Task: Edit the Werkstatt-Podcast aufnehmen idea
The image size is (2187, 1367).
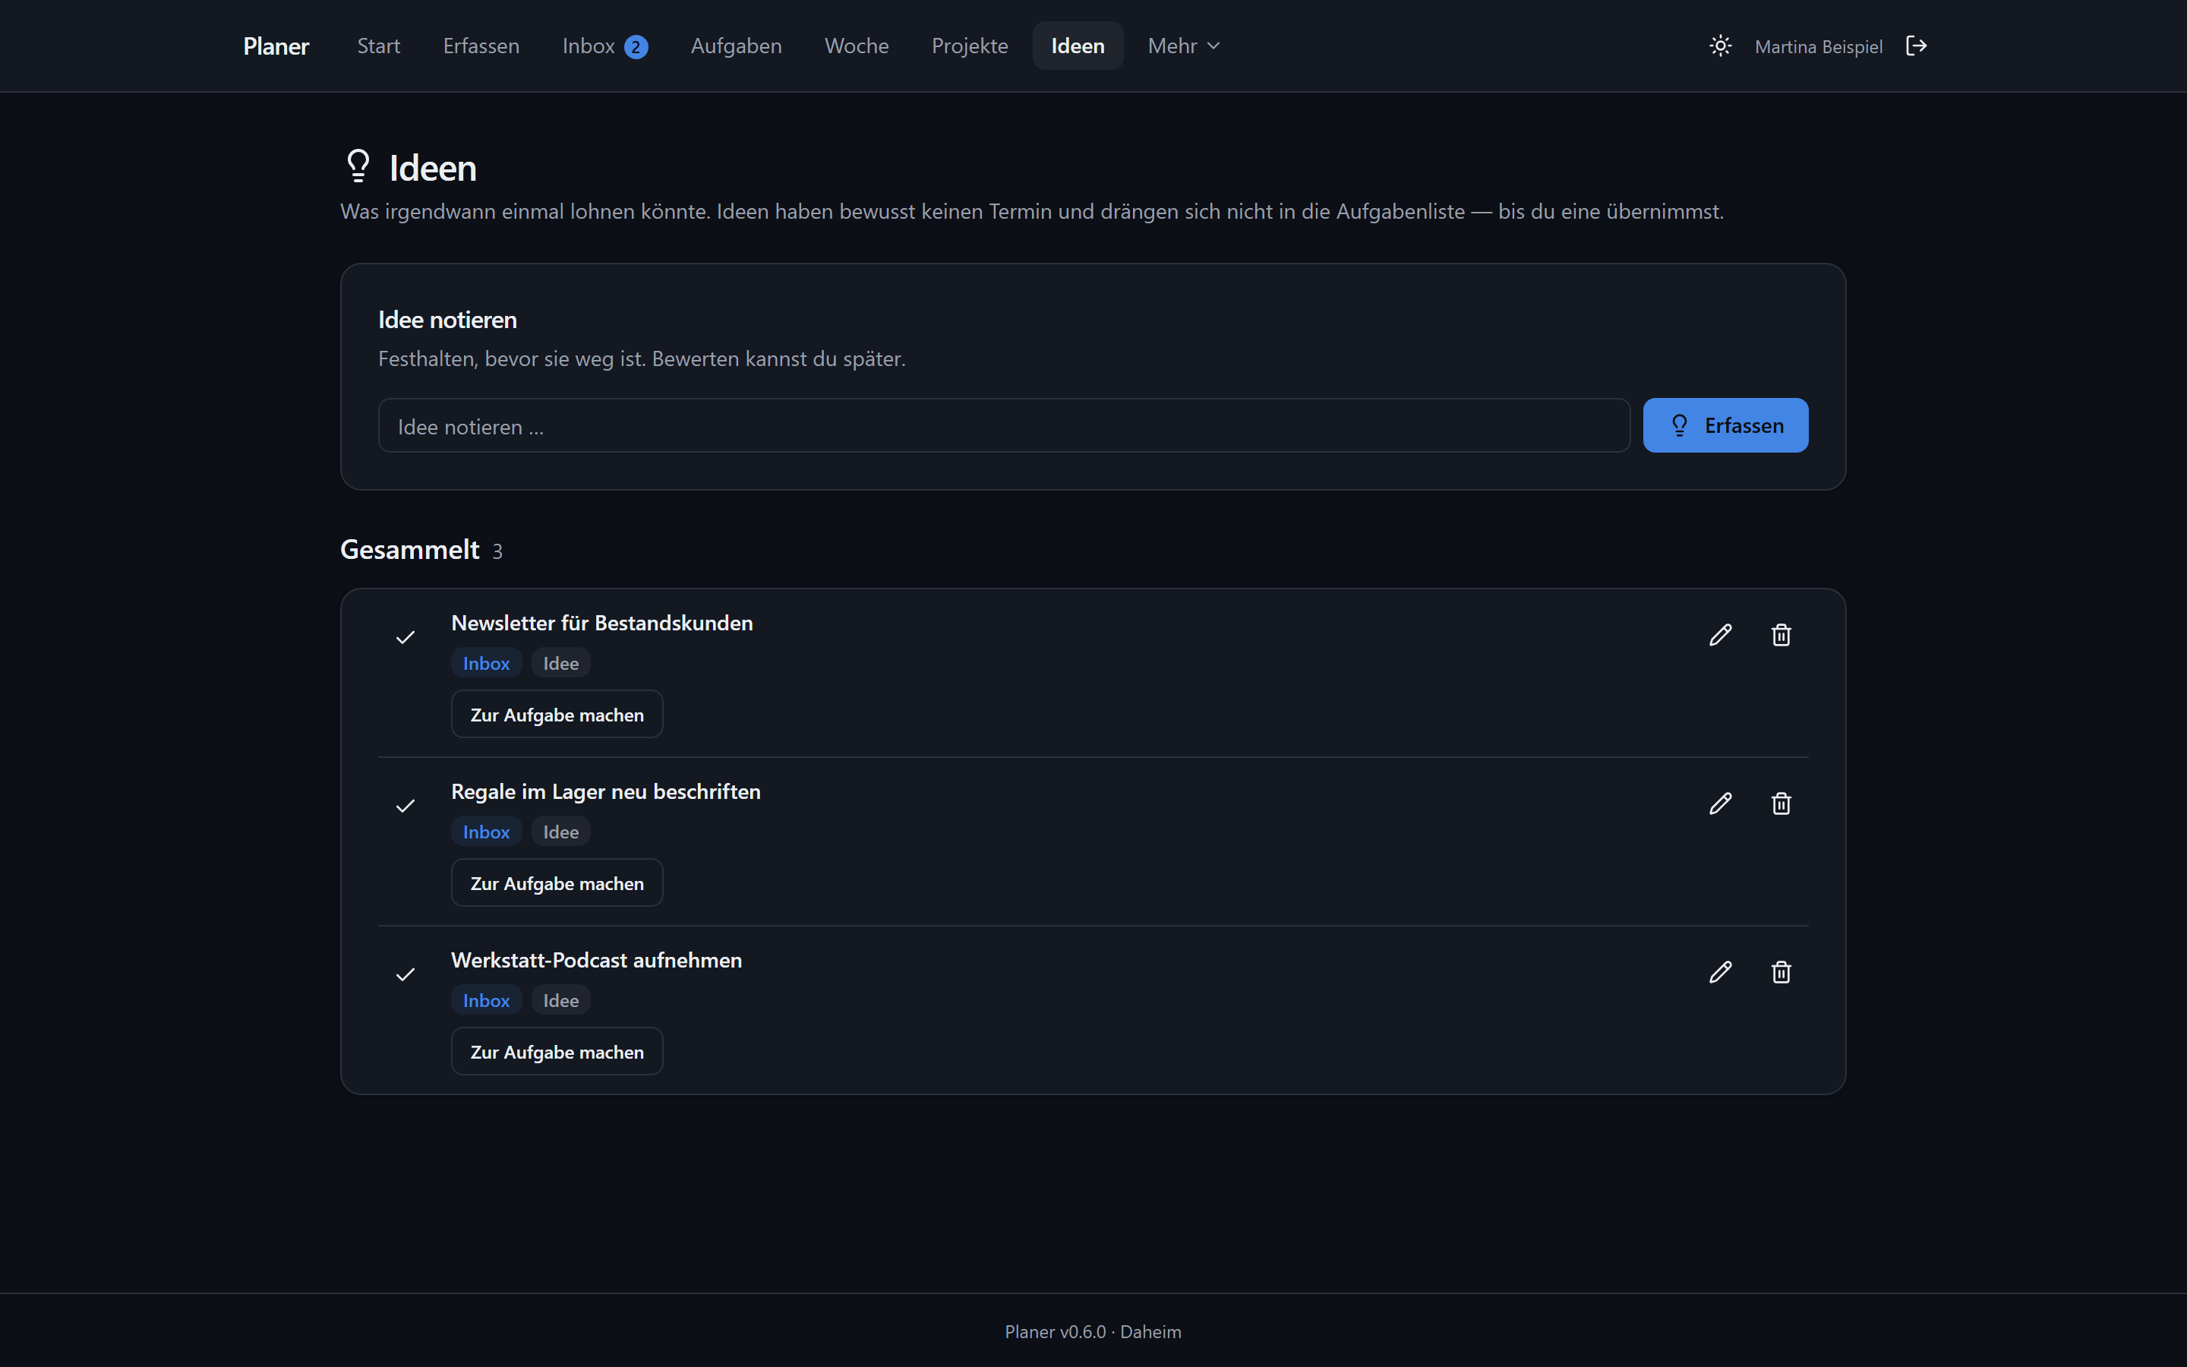Action: click(x=1721, y=972)
